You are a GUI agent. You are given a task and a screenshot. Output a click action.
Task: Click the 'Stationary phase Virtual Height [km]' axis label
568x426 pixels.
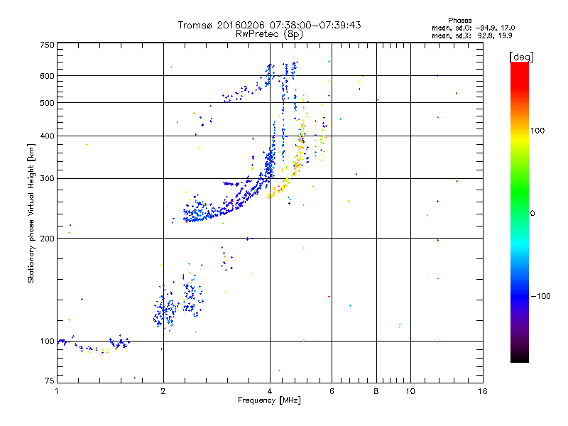[31, 214]
